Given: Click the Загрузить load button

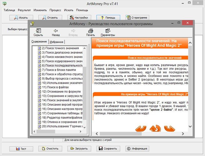Looking at the screenshot, I should [79, 149].
